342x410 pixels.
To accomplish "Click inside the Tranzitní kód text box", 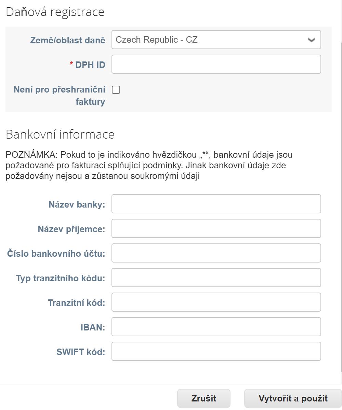I will pyautogui.click(x=216, y=302).
